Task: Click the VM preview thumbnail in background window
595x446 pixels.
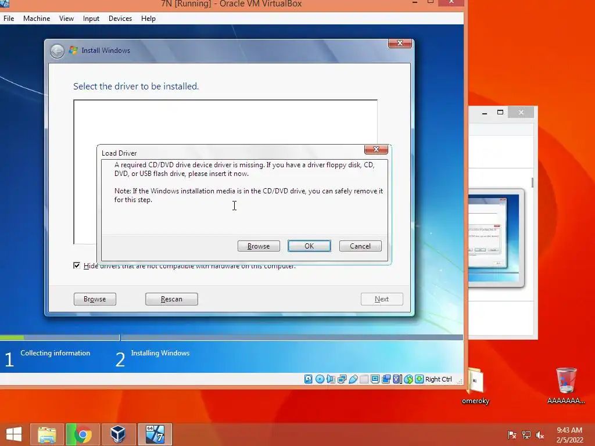Action: (x=496, y=238)
